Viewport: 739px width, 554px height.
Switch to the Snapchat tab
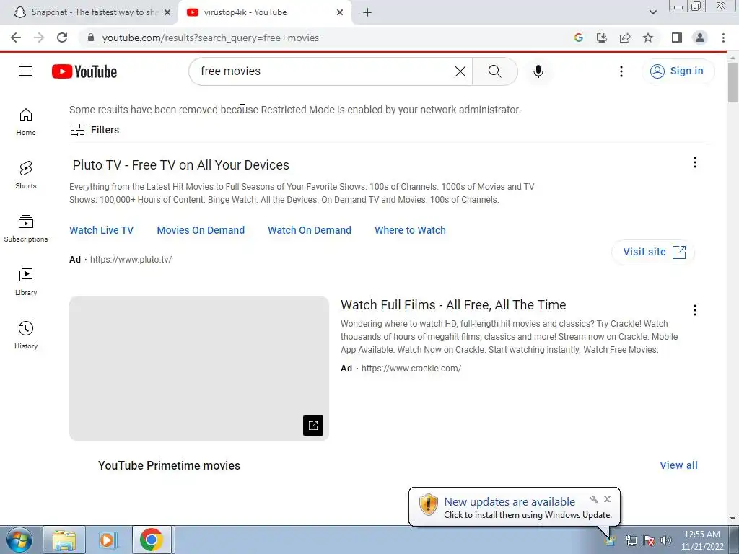click(89, 12)
